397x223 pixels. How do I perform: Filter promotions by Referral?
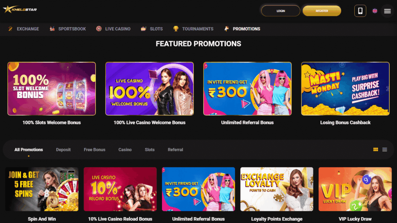point(175,150)
